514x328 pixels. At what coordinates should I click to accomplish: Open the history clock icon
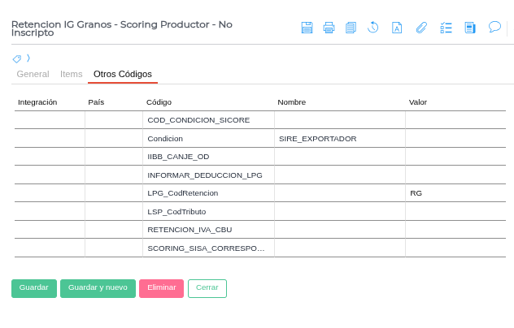[x=373, y=28]
